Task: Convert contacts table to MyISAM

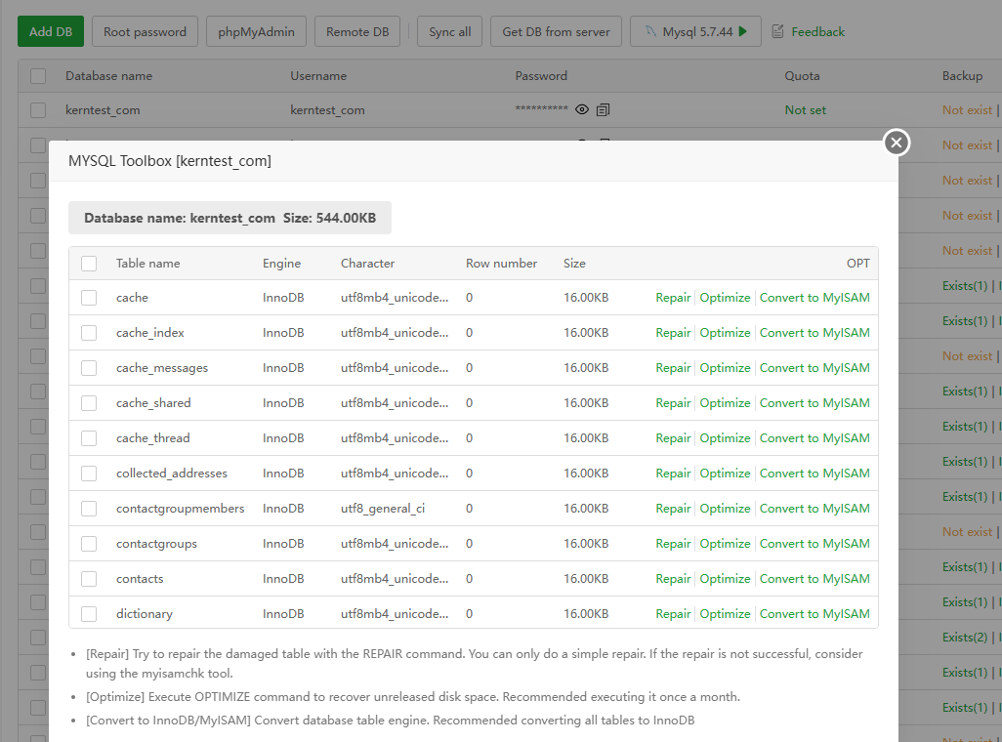Action: 814,579
